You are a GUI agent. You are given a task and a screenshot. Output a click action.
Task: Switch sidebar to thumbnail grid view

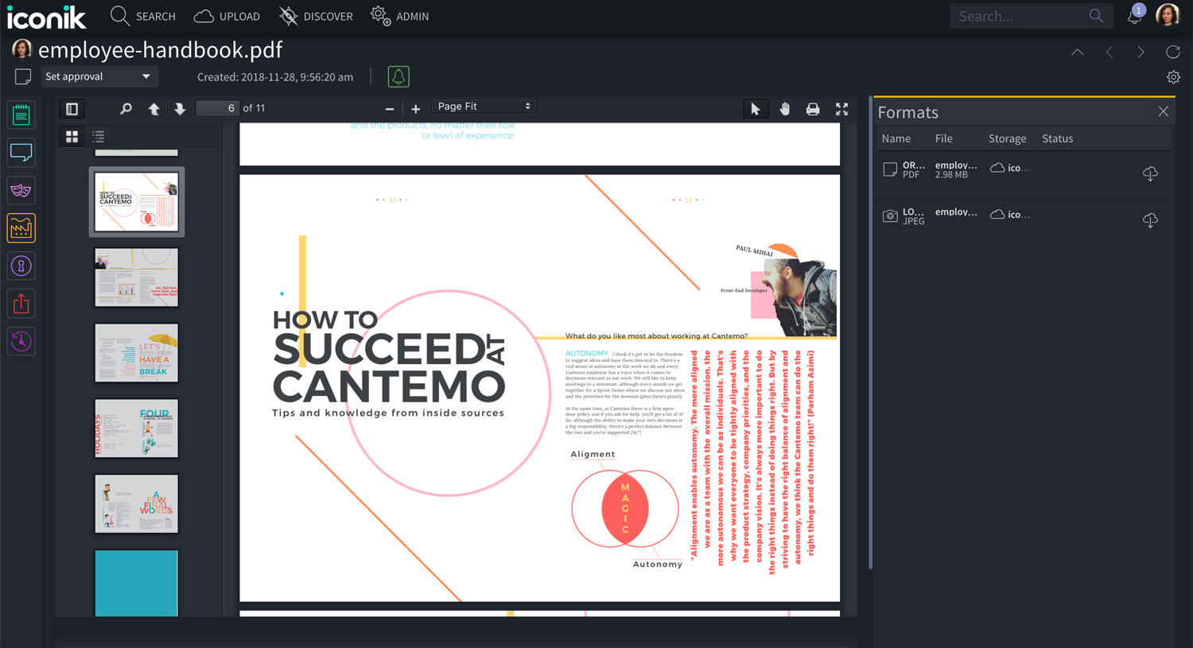72,137
